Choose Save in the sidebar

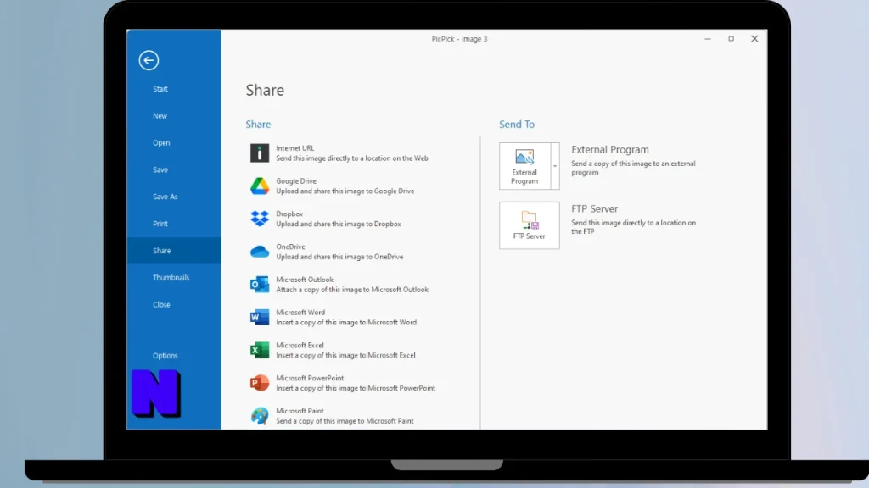(x=160, y=169)
